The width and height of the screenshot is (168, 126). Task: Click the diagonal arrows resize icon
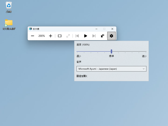coord(68,36)
